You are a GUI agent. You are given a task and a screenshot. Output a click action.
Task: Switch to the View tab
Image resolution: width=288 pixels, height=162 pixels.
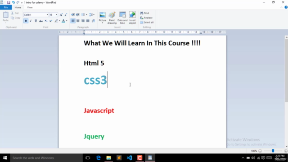[x=30, y=7]
